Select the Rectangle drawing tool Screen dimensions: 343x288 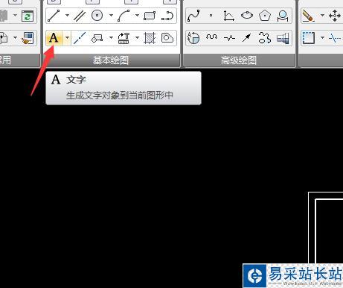[x=150, y=16]
